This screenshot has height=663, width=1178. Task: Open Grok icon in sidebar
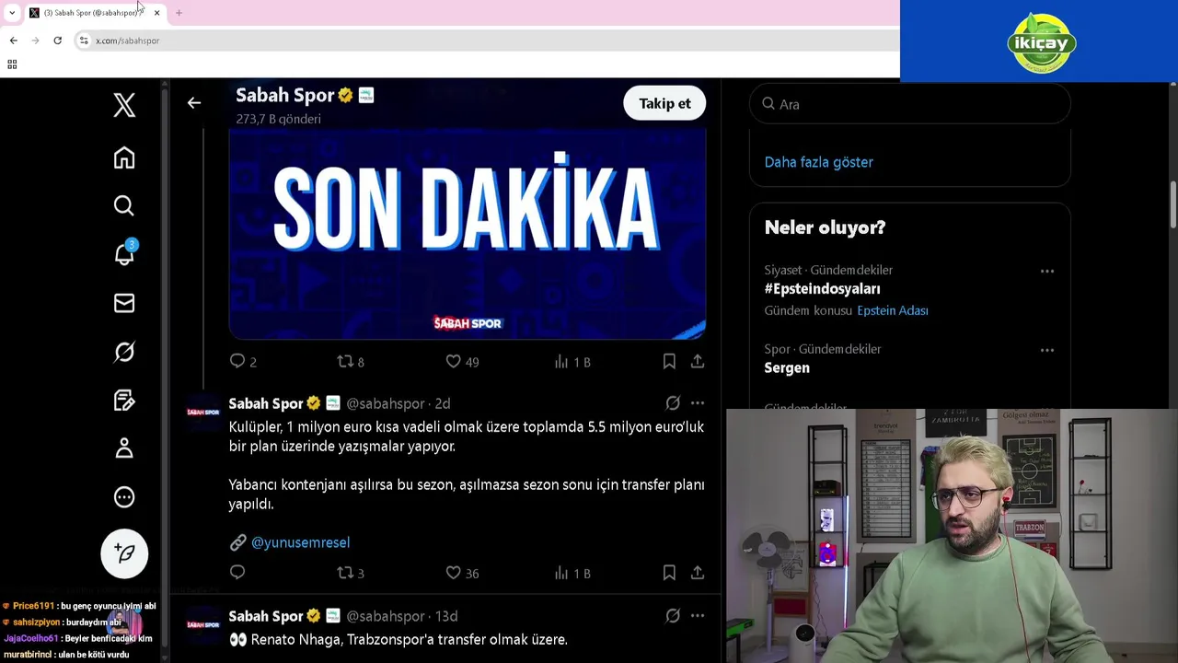point(124,352)
